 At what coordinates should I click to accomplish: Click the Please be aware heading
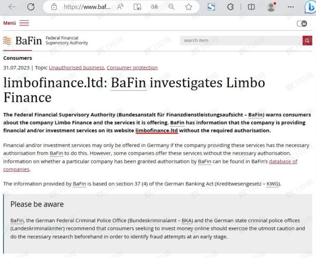pyautogui.click(x=37, y=205)
